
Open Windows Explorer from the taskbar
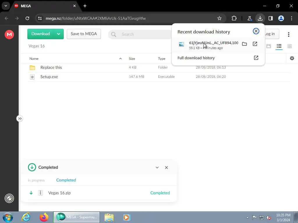pyautogui.click(x=109, y=217)
